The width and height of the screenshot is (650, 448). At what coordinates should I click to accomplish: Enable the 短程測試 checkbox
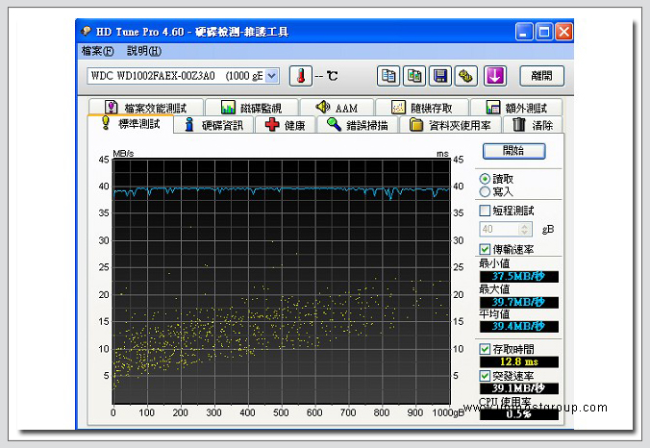[485, 211]
